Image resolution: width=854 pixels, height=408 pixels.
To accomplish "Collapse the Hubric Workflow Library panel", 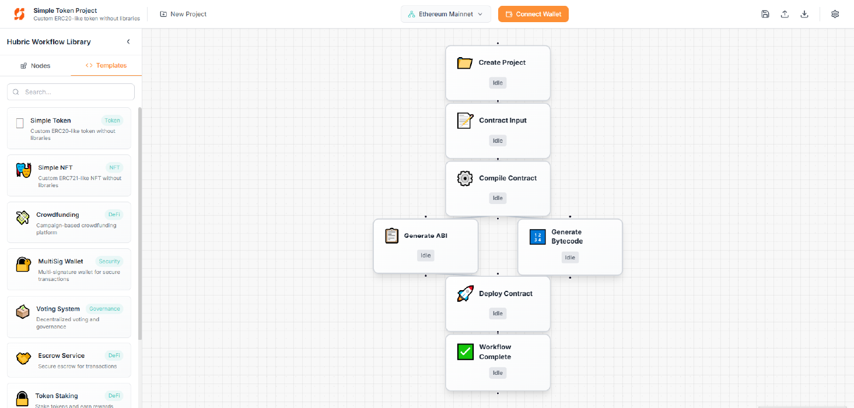I will click(128, 42).
